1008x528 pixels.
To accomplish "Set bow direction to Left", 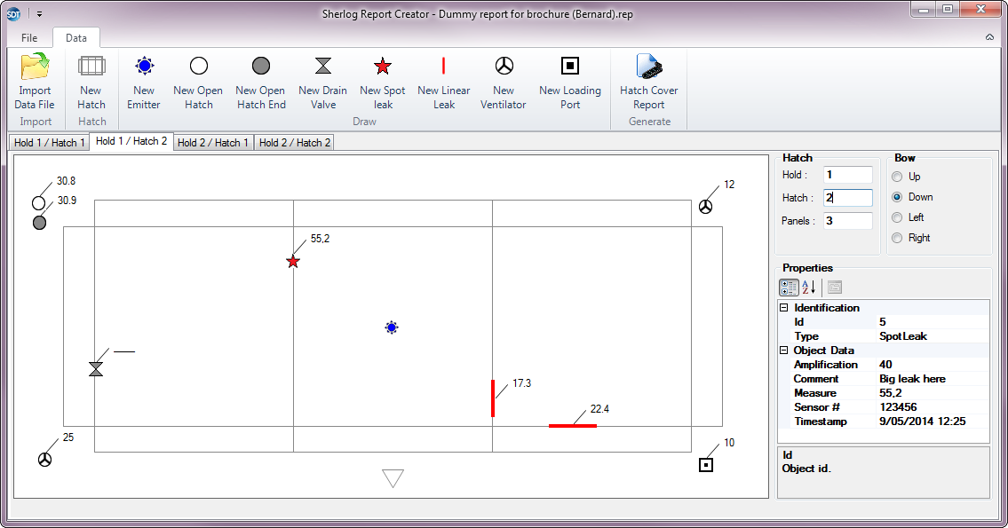I will coord(897,217).
